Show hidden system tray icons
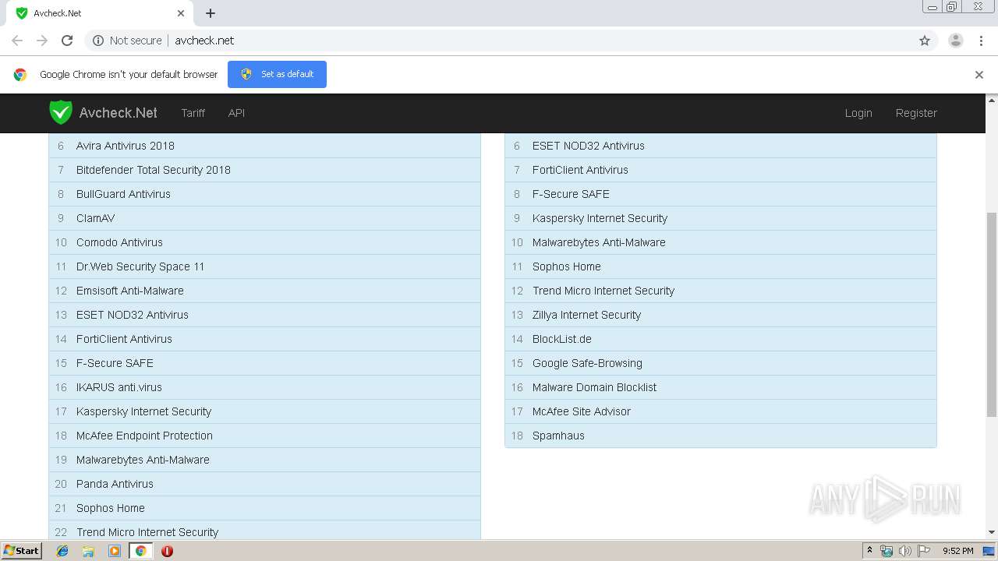998x561 pixels. [869, 551]
